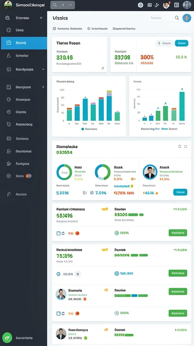
Task: Click the green progress bar beside "89005"
Action: pyautogui.click(x=136, y=215)
